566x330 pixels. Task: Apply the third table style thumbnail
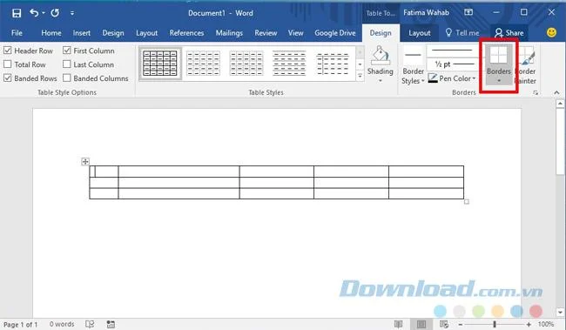coord(246,64)
